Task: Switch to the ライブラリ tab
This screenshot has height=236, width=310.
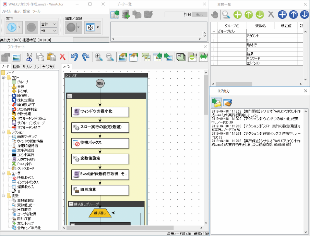Action: pyautogui.click(x=48, y=67)
